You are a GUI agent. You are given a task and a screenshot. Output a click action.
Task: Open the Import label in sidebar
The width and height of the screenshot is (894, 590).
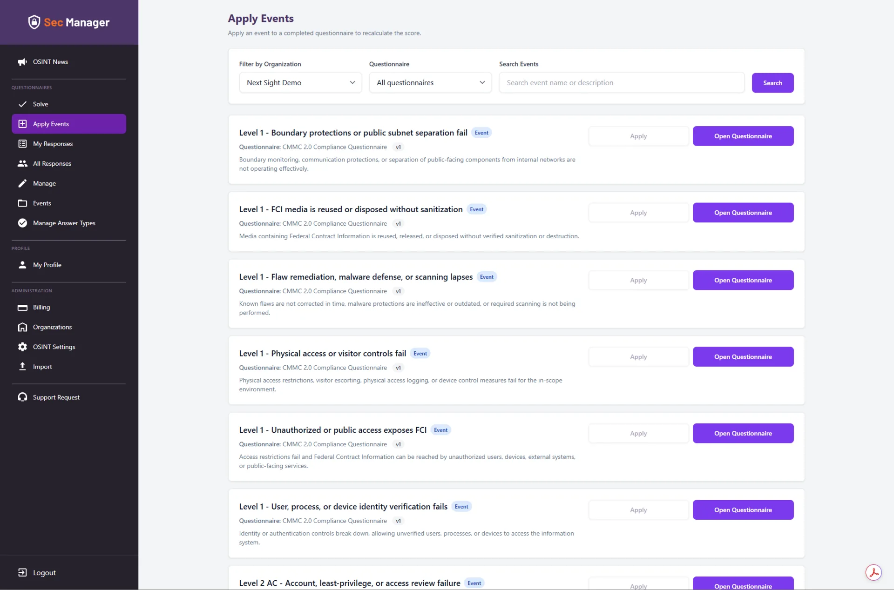point(42,367)
